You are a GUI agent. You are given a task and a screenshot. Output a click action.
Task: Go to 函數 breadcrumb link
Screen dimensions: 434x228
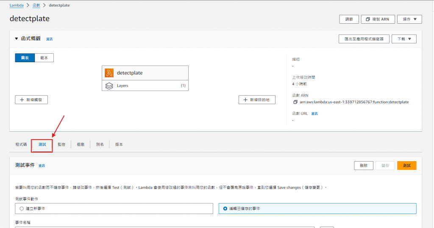pos(36,5)
